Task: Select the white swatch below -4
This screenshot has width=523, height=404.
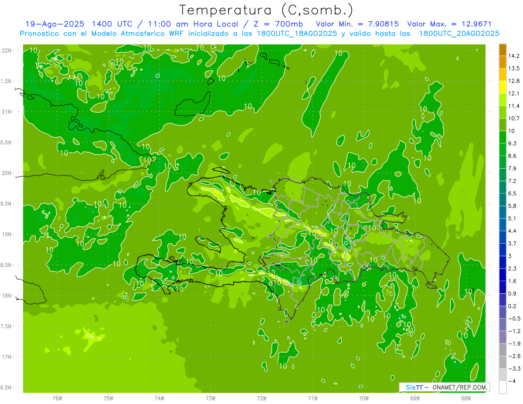Action: pos(503,387)
